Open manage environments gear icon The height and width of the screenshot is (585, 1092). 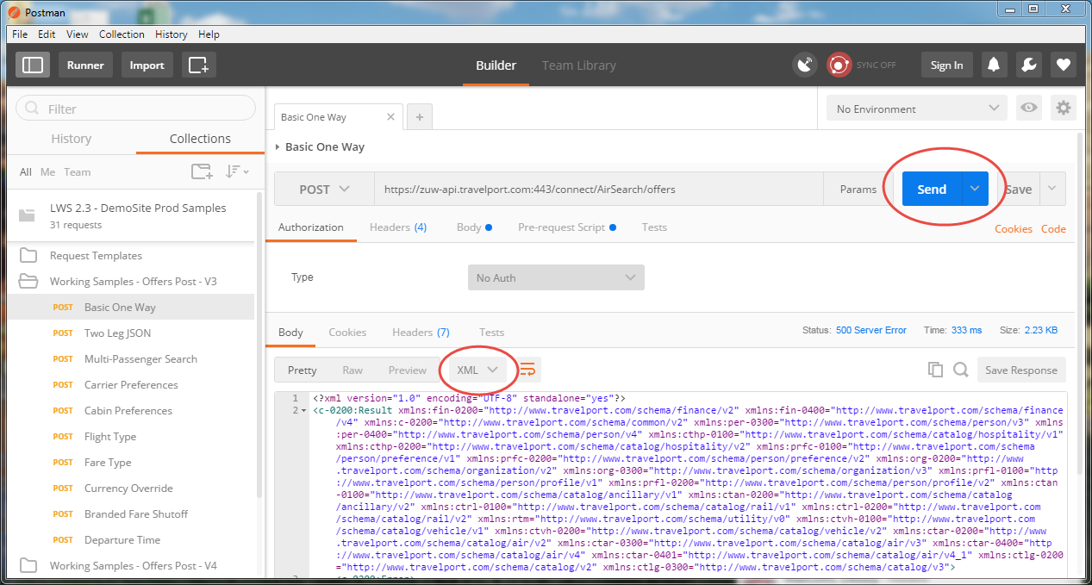[x=1064, y=109]
